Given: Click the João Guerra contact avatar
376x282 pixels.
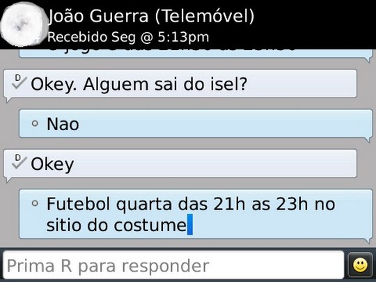Looking at the screenshot, I should (23, 24).
